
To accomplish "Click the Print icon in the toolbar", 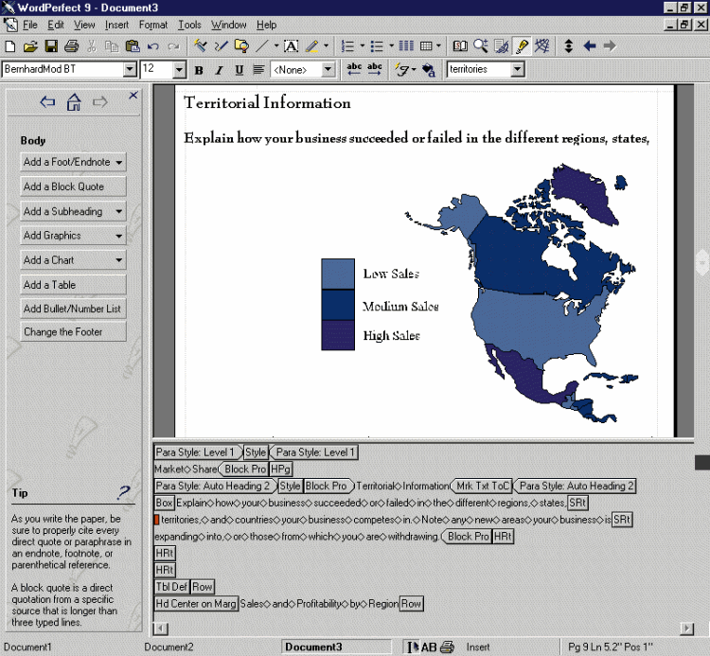I will (70, 45).
